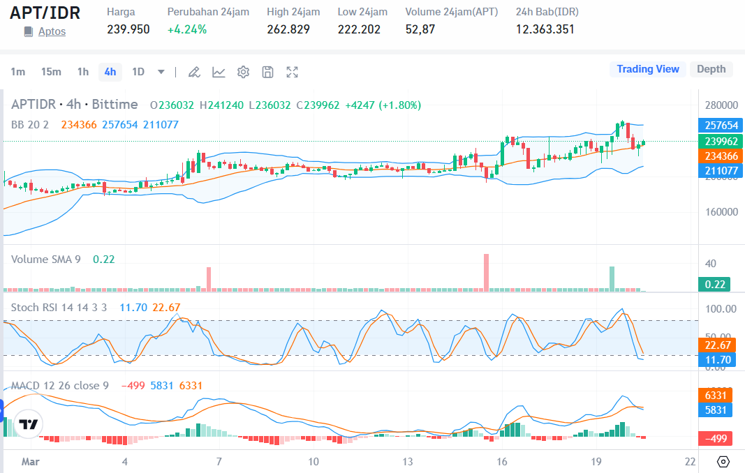Viewport: 745px width, 473px height.
Task: Click the Aptos book icon
Action: tap(29, 32)
